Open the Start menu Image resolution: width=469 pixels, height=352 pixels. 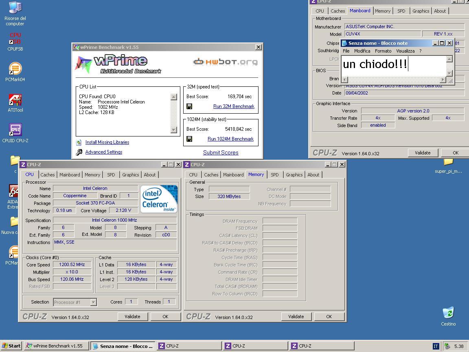click(11, 346)
